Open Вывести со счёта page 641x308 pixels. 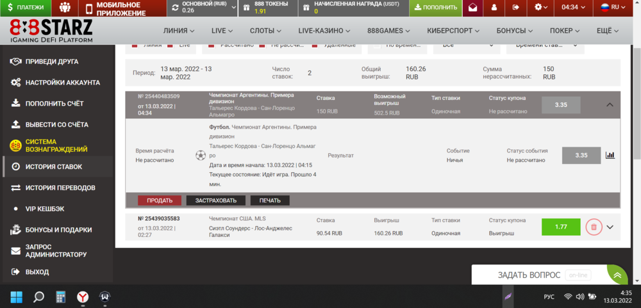point(56,124)
